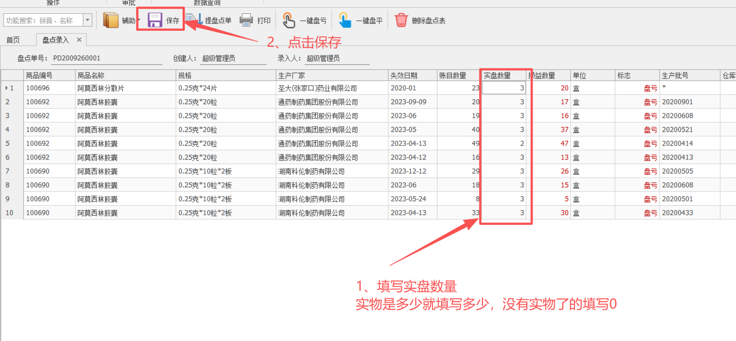Click the expiry date 2023-04-13 in row 5

412,143
